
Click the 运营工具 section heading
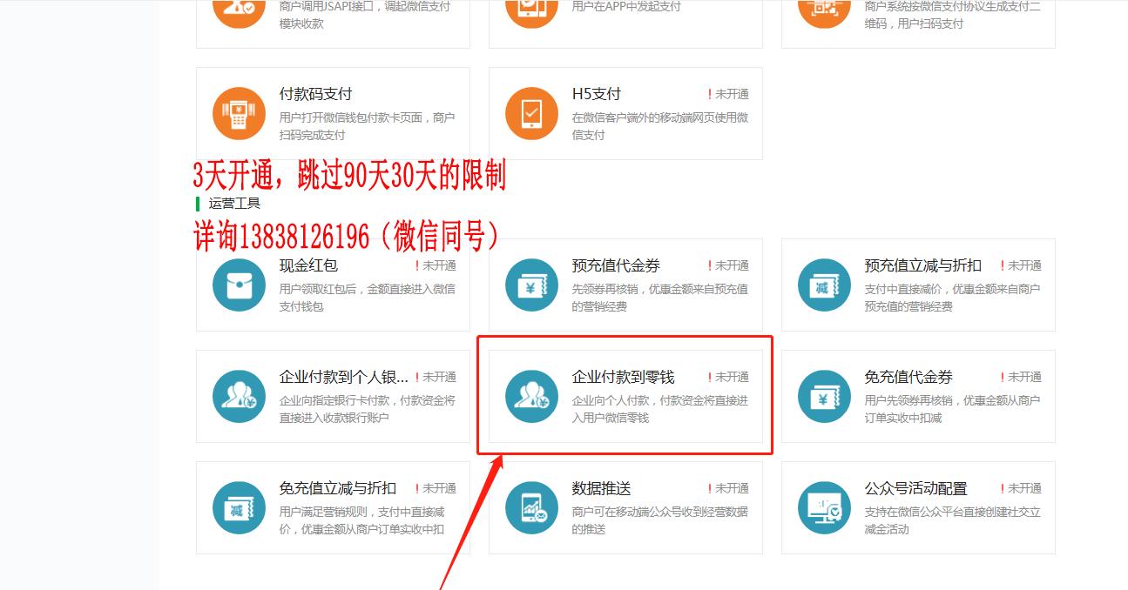point(234,204)
